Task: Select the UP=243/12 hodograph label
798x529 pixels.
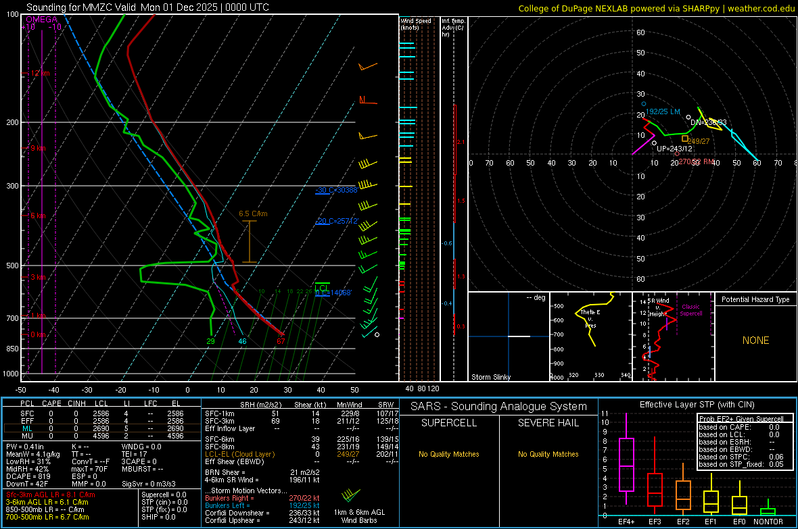Action: (674, 149)
